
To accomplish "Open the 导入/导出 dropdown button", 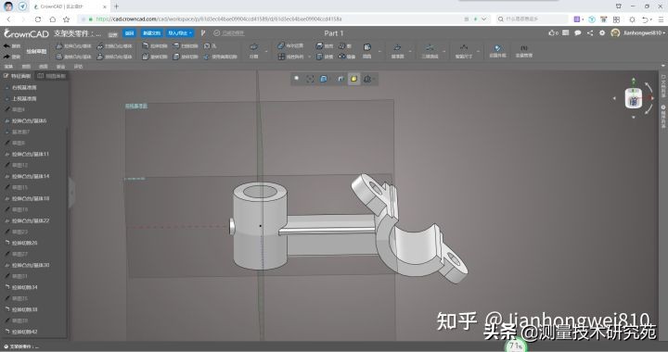I will coord(180,33).
